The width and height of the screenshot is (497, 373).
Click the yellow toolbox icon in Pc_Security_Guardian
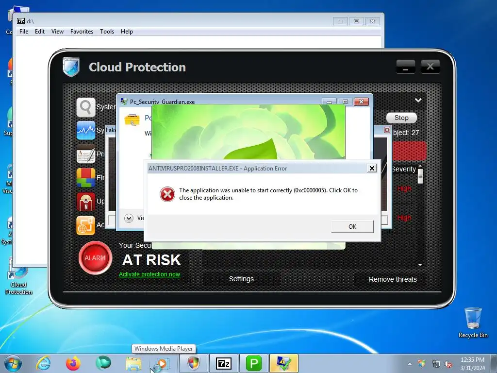point(132,120)
